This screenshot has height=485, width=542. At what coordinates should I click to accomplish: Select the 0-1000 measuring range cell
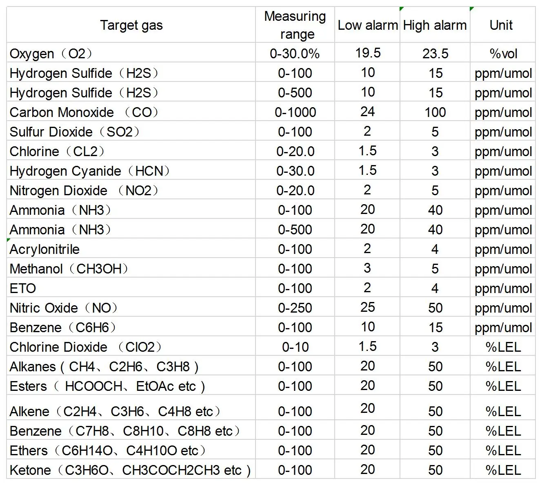(x=295, y=112)
